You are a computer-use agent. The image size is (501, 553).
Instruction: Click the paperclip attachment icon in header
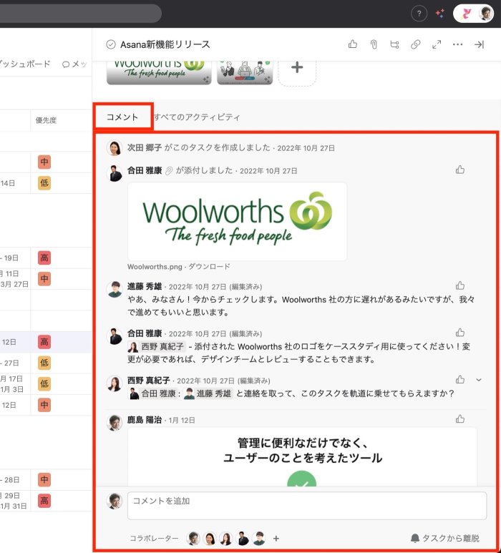pos(373,44)
